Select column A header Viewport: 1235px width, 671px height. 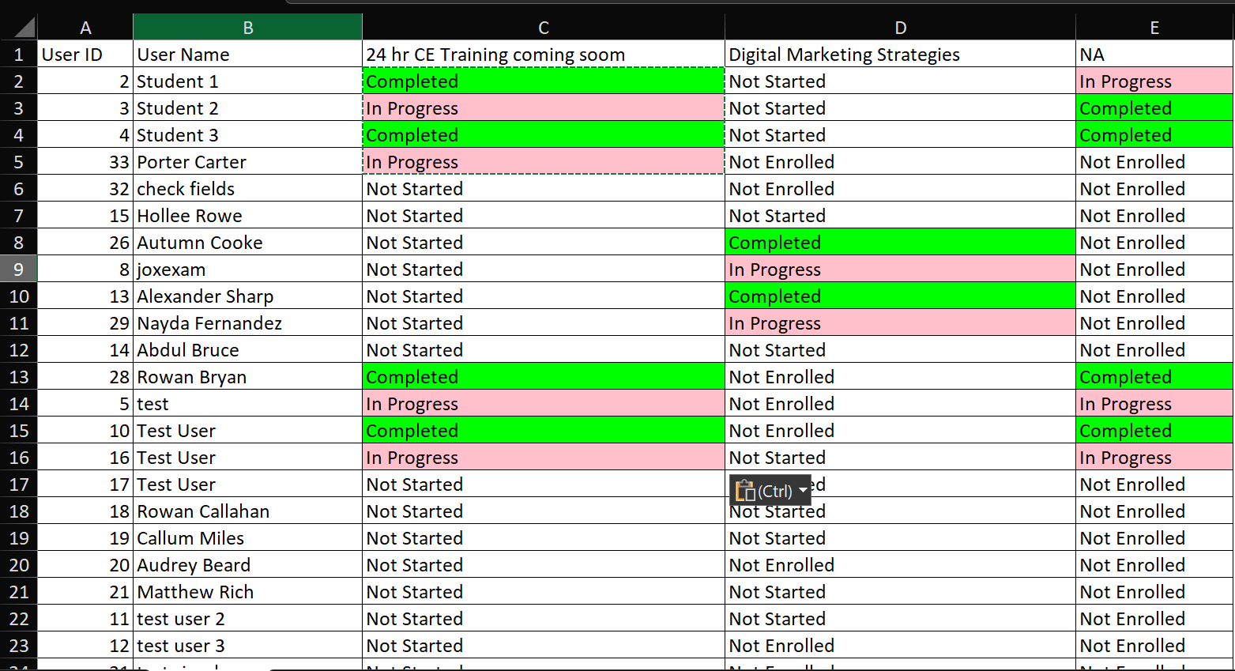pyautogui.click(x=85, y=28)
